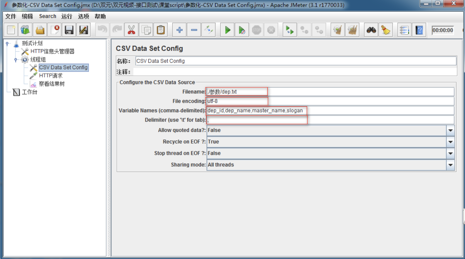Open Stop thread on EOF dropdown
The height and width of the screenshot is (259, 465).
(450, 153)
